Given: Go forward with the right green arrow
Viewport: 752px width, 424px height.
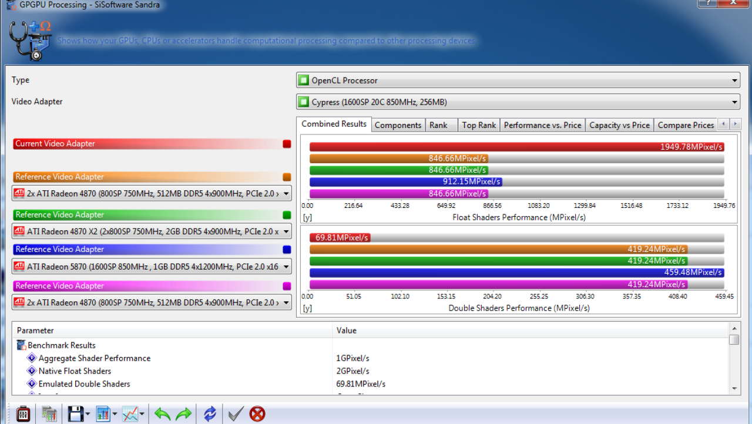Looking at the screenshot, I should coord(184,414).
